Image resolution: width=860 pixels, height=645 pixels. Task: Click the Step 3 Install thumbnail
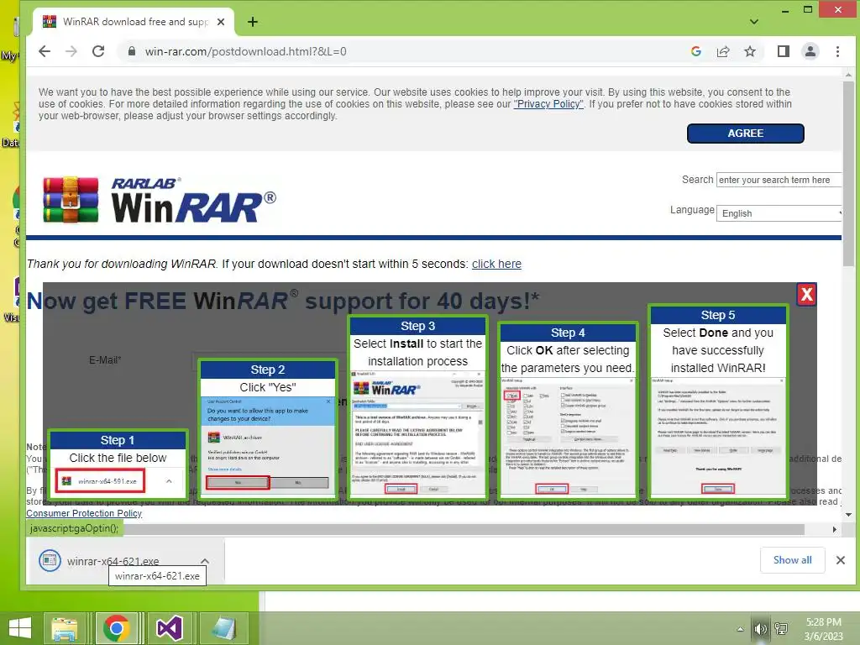pos(418,407)
